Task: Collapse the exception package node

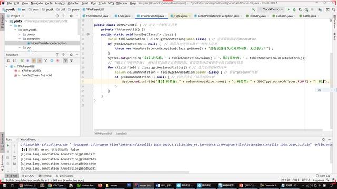Action: [x=19, y=39]
